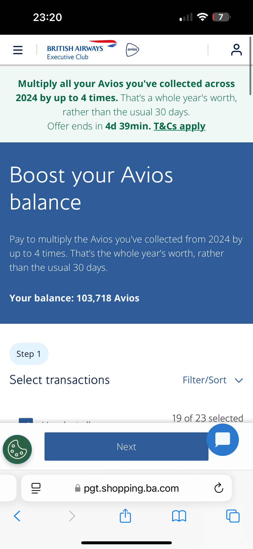The image size is (253, 549).
Task: Tap the padlock icon in the address bar
Action: pyautogui.click(x=78, y=488)
